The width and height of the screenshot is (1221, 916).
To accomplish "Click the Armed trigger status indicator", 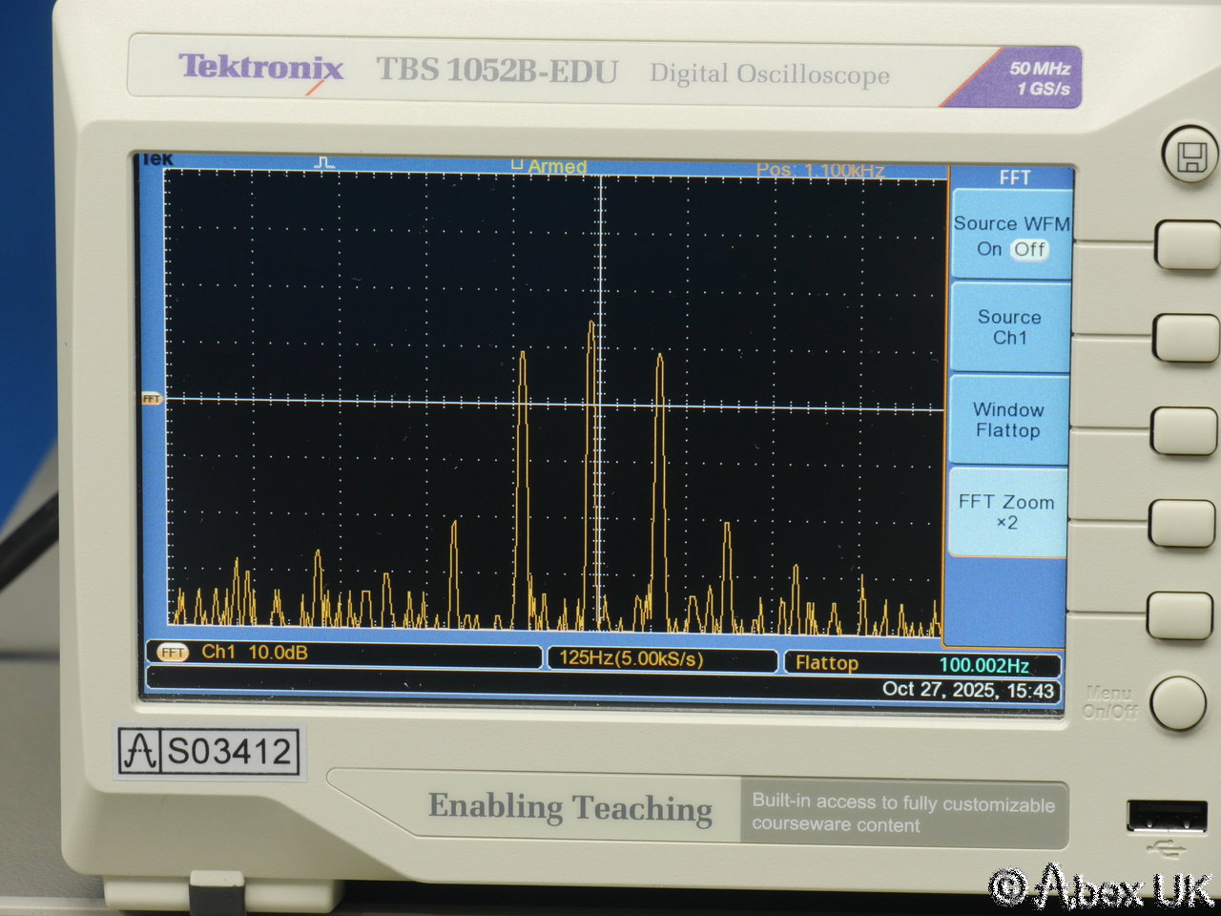I will [x=549, y=166].
